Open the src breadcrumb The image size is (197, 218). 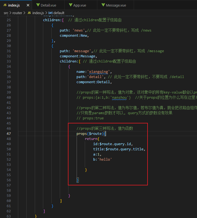pyautogui.click(x=6, y=13)
